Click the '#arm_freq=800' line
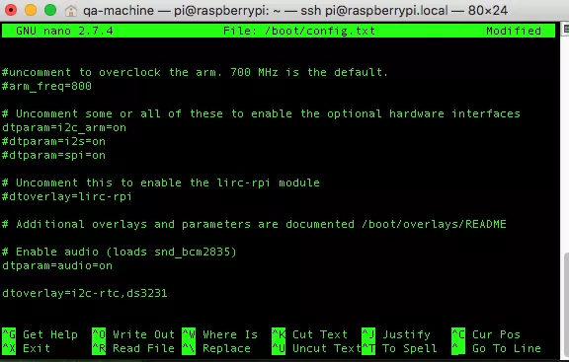 [46, 86]
